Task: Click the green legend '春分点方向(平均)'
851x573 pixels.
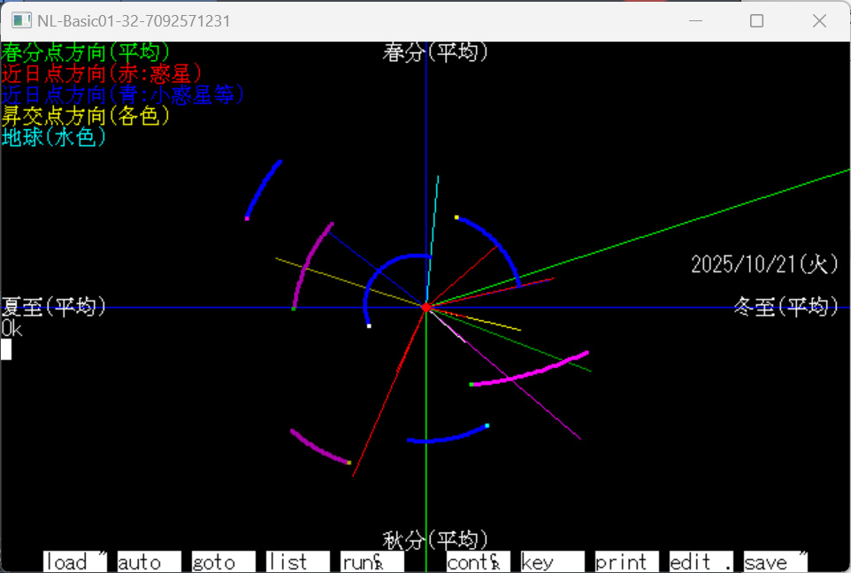Action: (x=86, y=53)
